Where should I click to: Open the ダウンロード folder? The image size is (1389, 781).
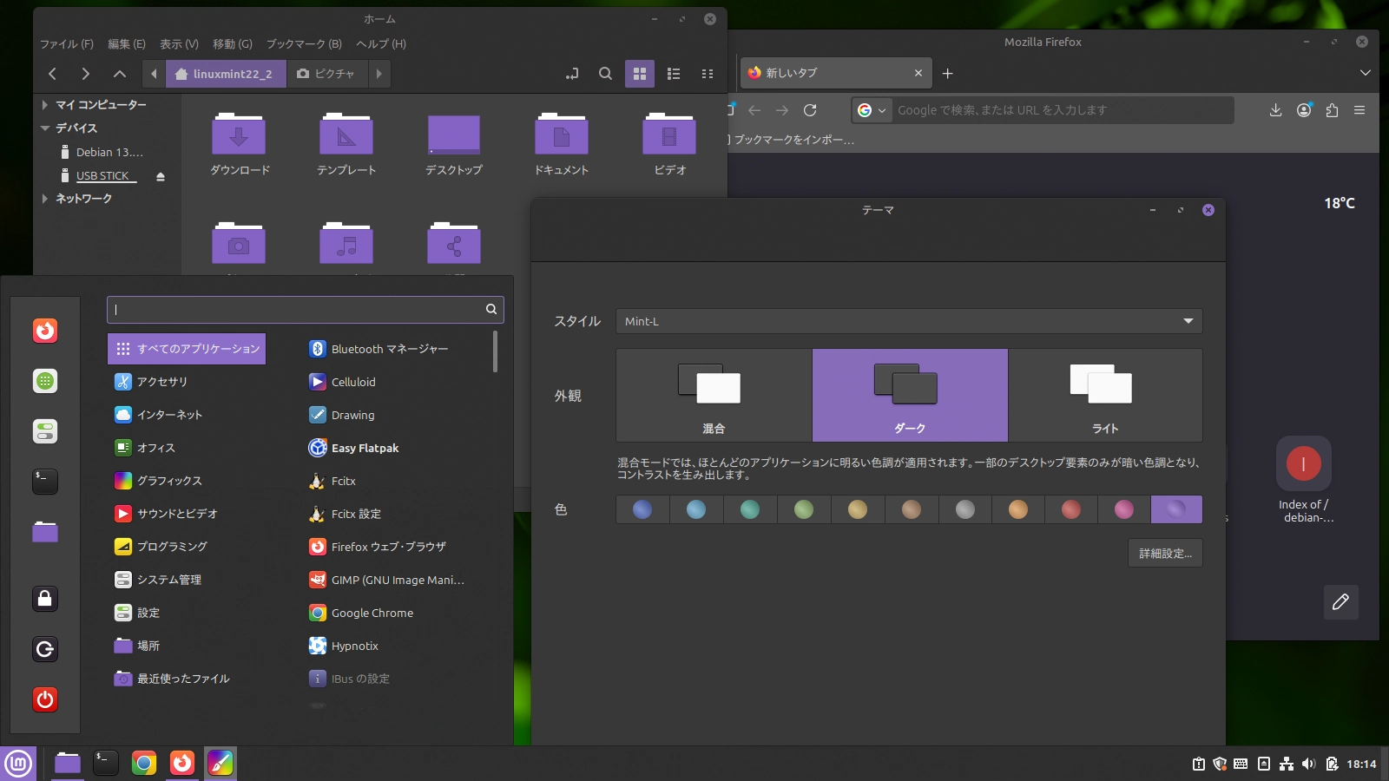(x=240, y=144)
